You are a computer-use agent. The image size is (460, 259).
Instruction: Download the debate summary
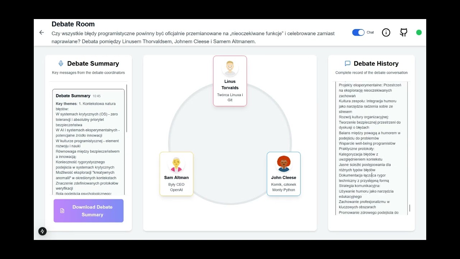[88, 211]
